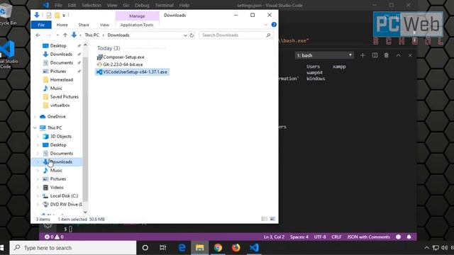Open Application Tools ribbon tab
Viewport: 454px width, 255px height.
(137, 25)
